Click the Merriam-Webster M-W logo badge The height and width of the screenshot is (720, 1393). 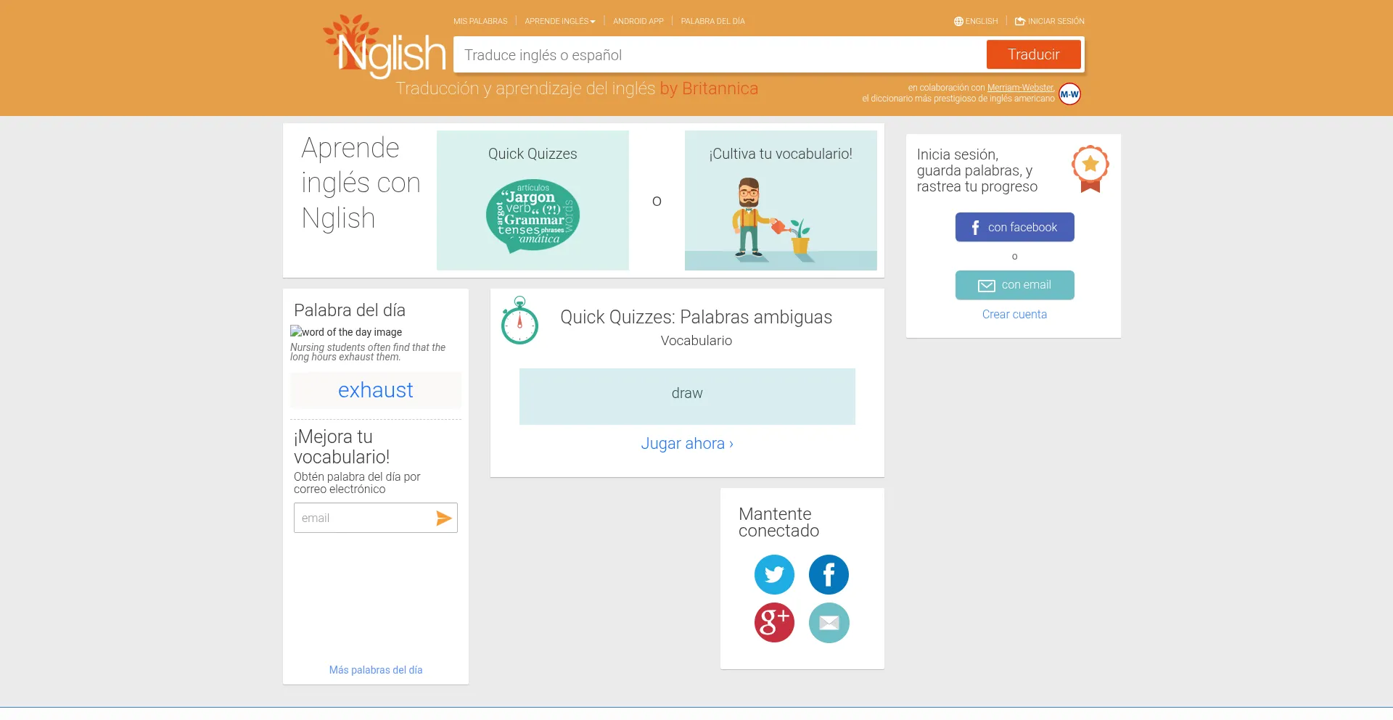click(x=1069, y=94)
